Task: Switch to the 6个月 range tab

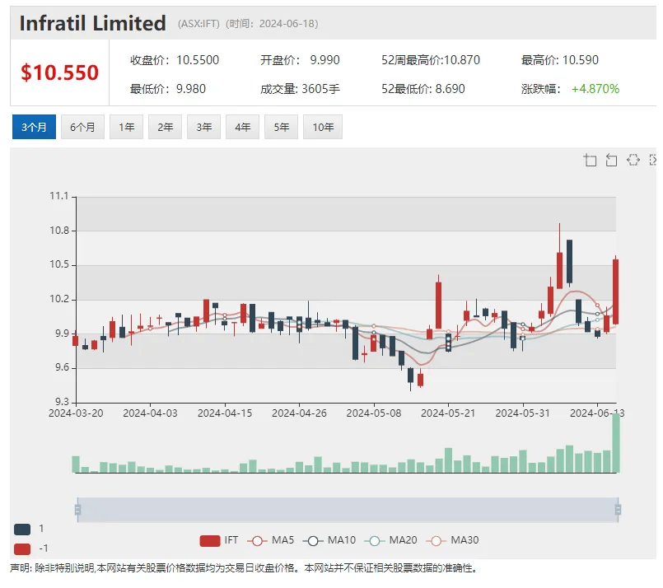Action: tap(82, 127)
